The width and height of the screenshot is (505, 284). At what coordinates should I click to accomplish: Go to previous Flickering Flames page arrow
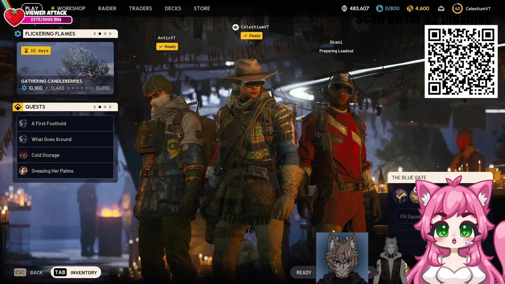click(95, 34)
